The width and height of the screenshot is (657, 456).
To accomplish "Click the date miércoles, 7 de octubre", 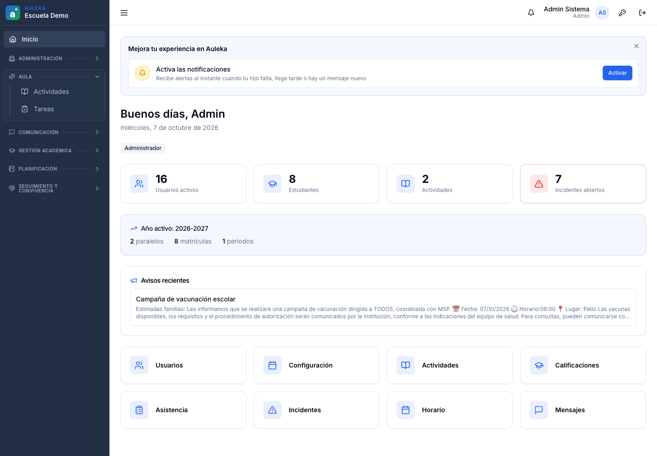I will coord(169,128).
